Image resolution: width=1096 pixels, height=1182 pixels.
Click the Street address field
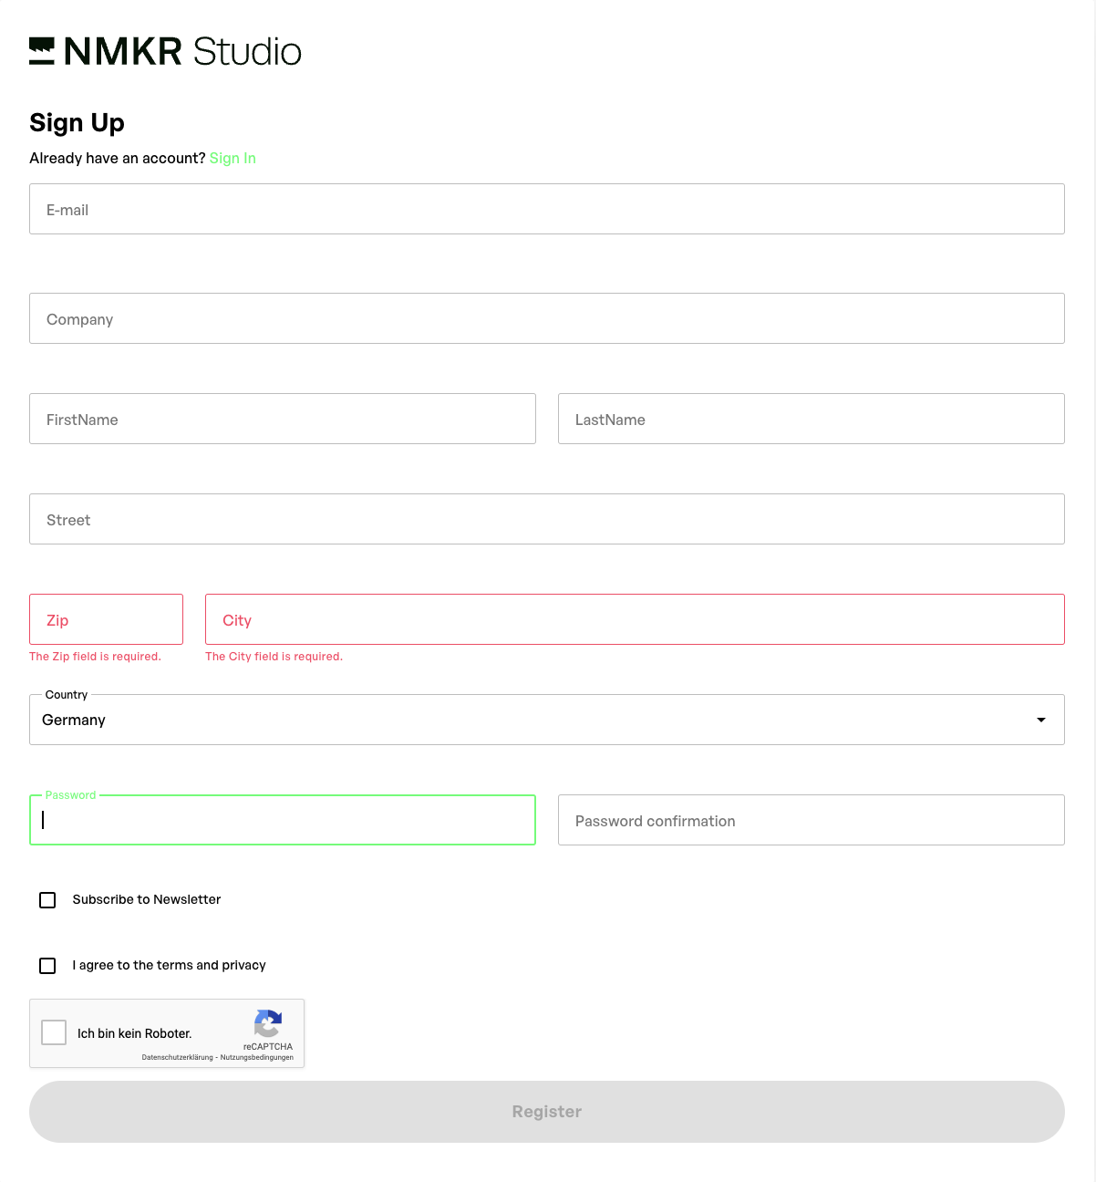click(x=547, y=520)
